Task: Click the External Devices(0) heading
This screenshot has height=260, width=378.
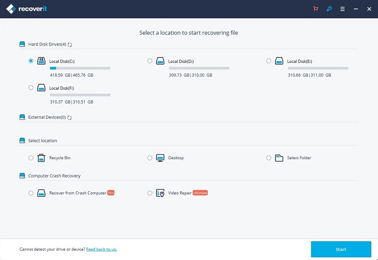Action: pyautogui.click(x=47, y=117)
